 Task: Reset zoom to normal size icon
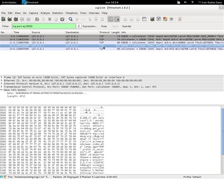(x=138, y=19)
